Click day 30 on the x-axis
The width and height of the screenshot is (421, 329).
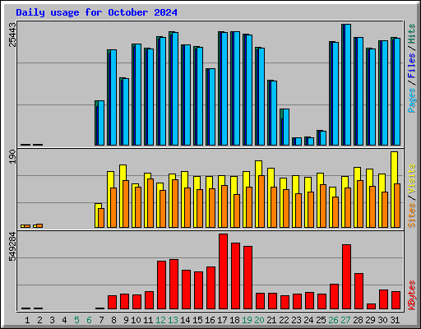tap(382, 320)
